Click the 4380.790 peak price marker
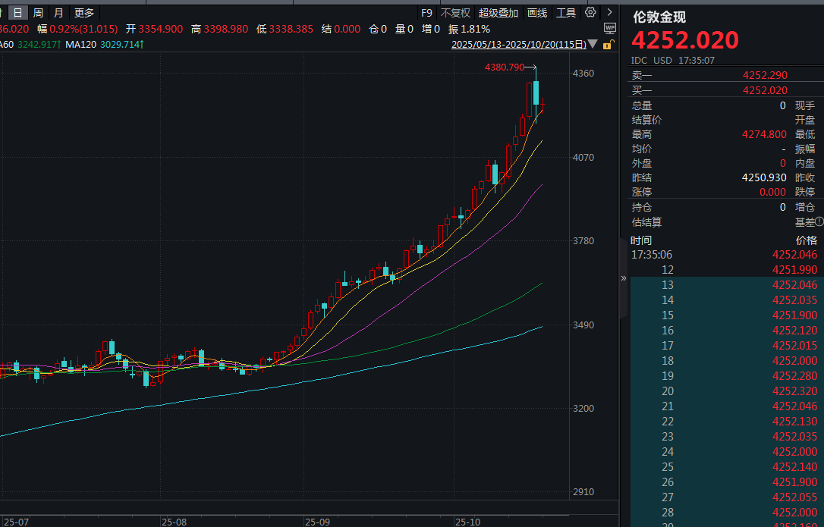 click(x=505, y=67)
